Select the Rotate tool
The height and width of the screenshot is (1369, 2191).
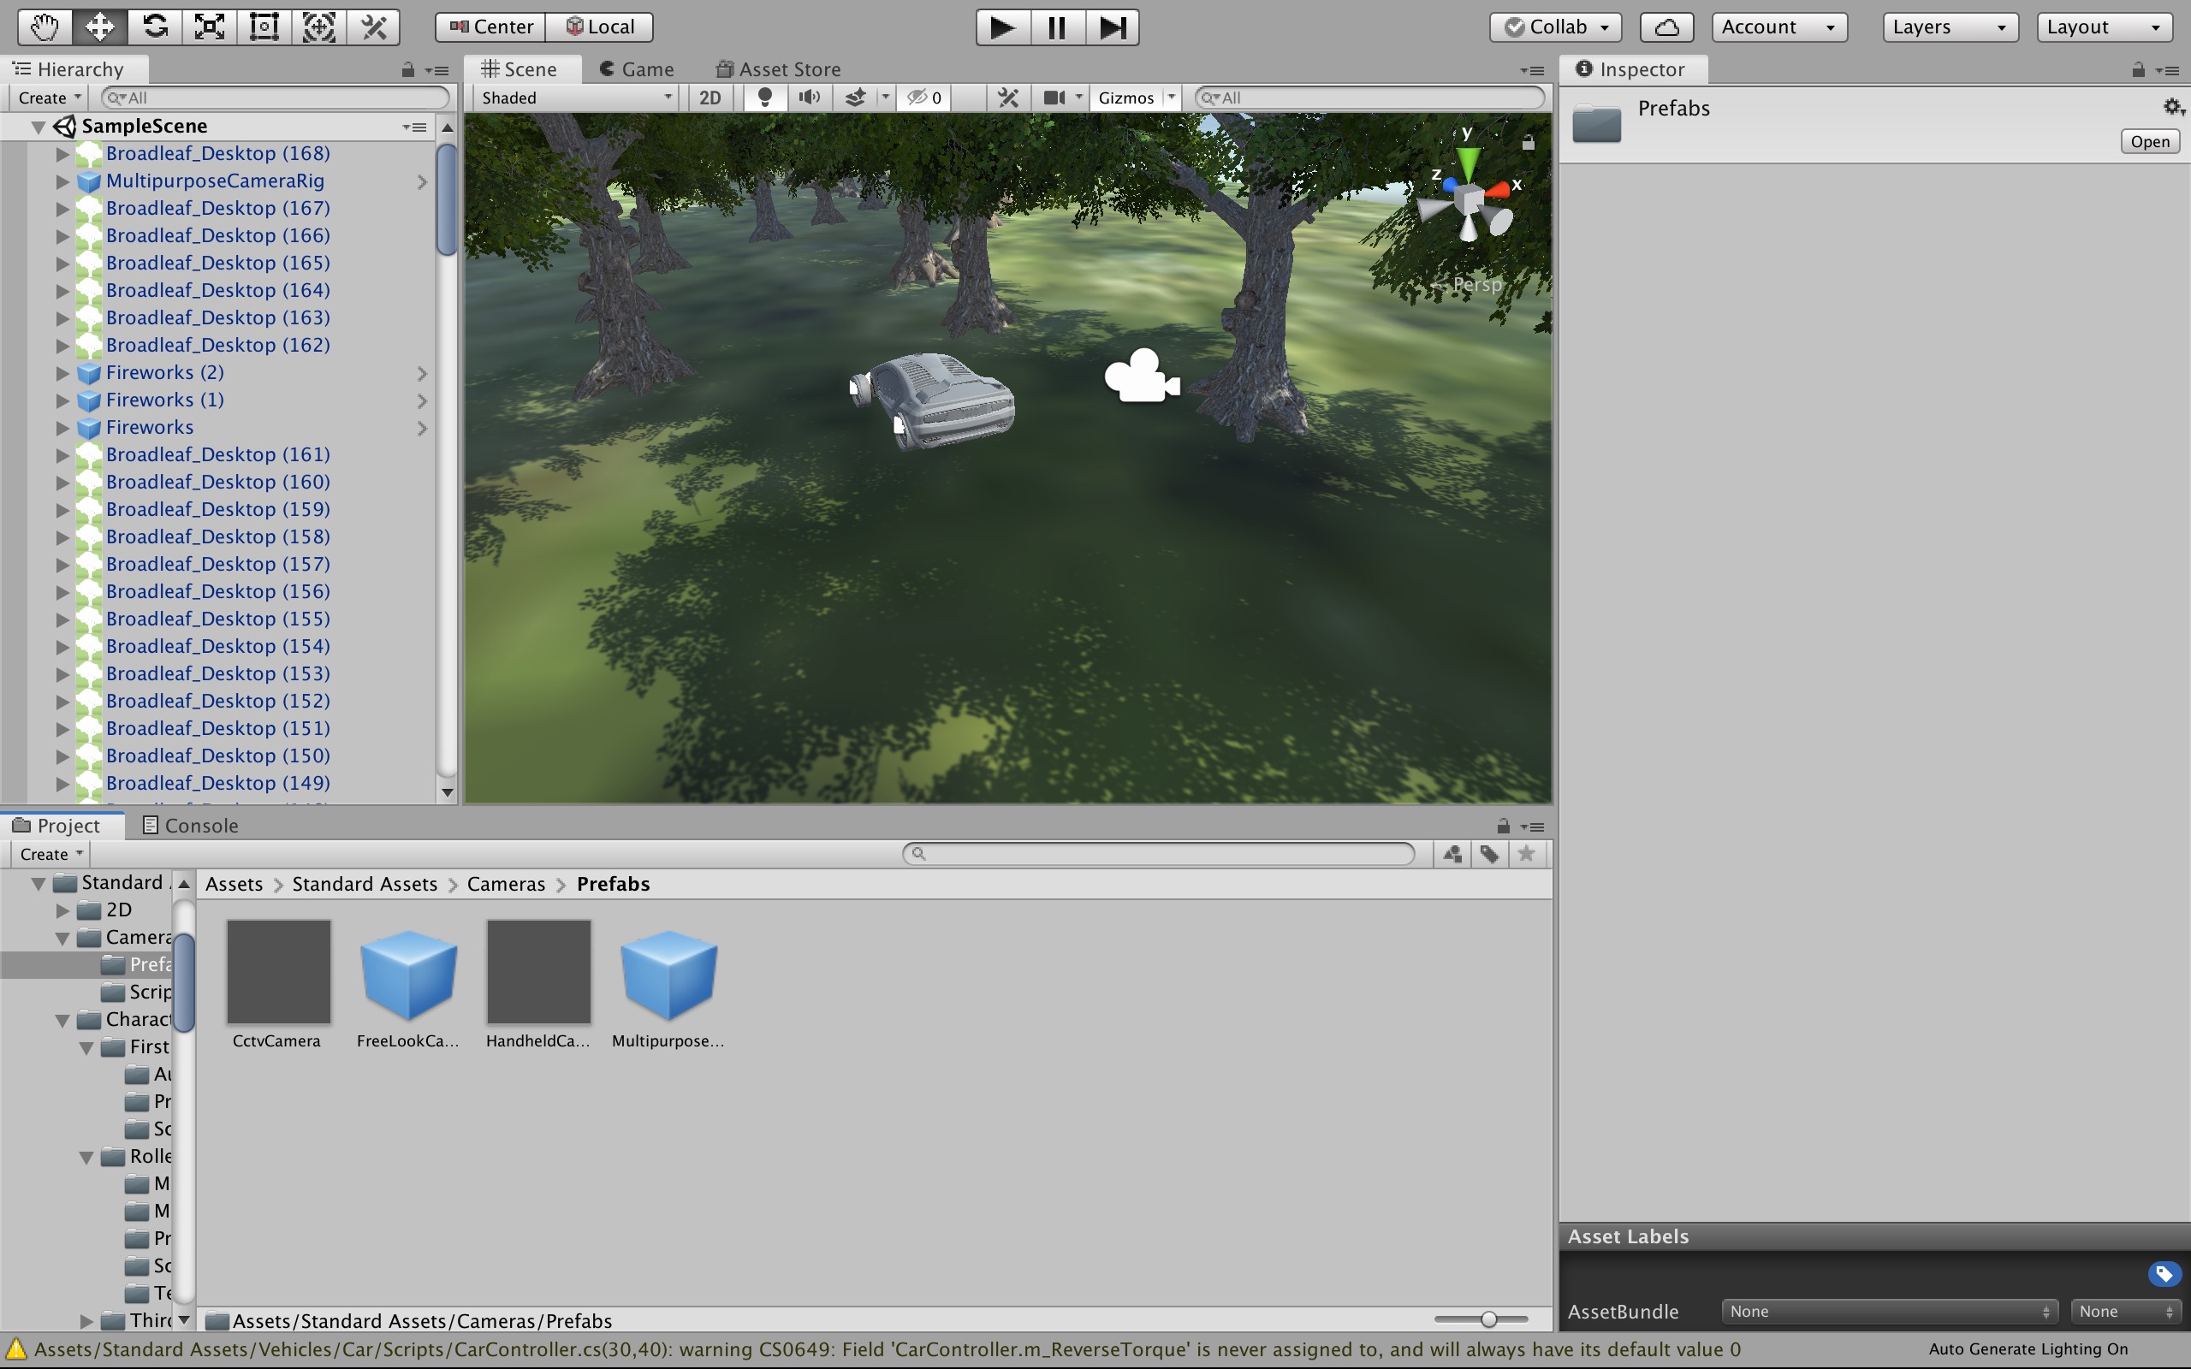click(x=155, y=27)
